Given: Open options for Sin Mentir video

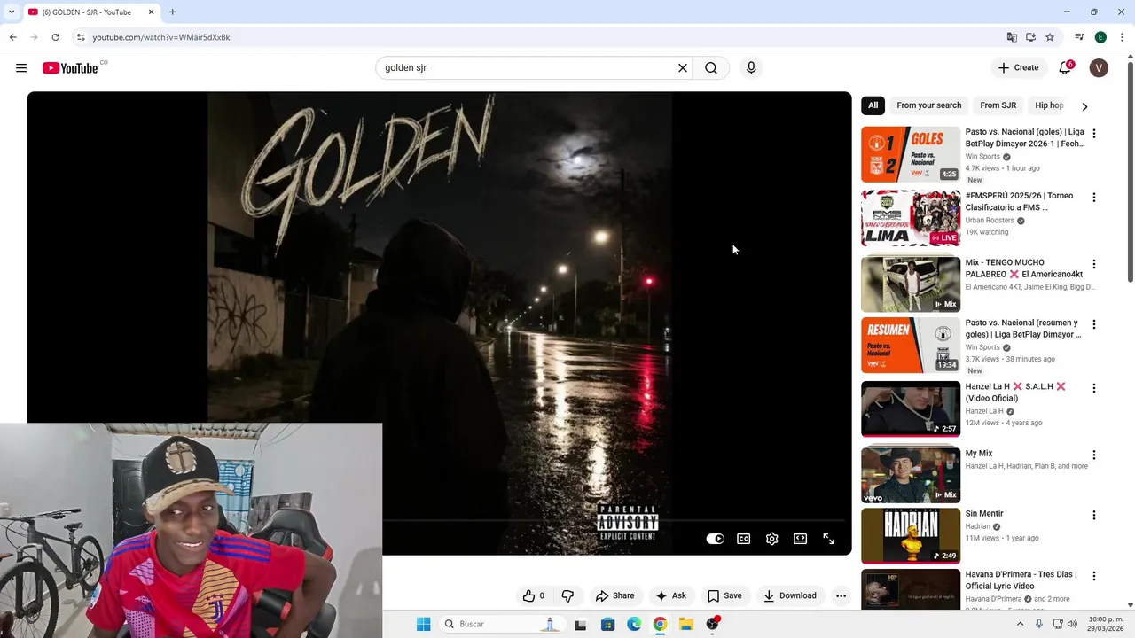Looking at the screenshot, I should pos(1093,515).
